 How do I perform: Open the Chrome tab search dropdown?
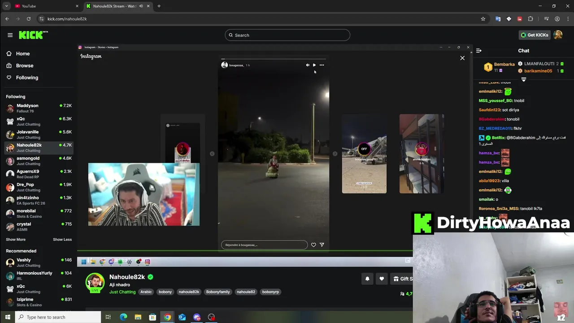[x=6, y=6]
